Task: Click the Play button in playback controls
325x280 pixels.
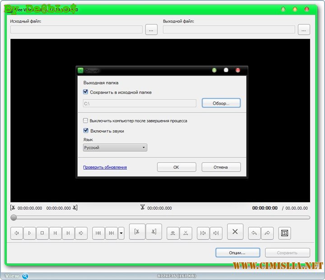Action: coord(29,233)
